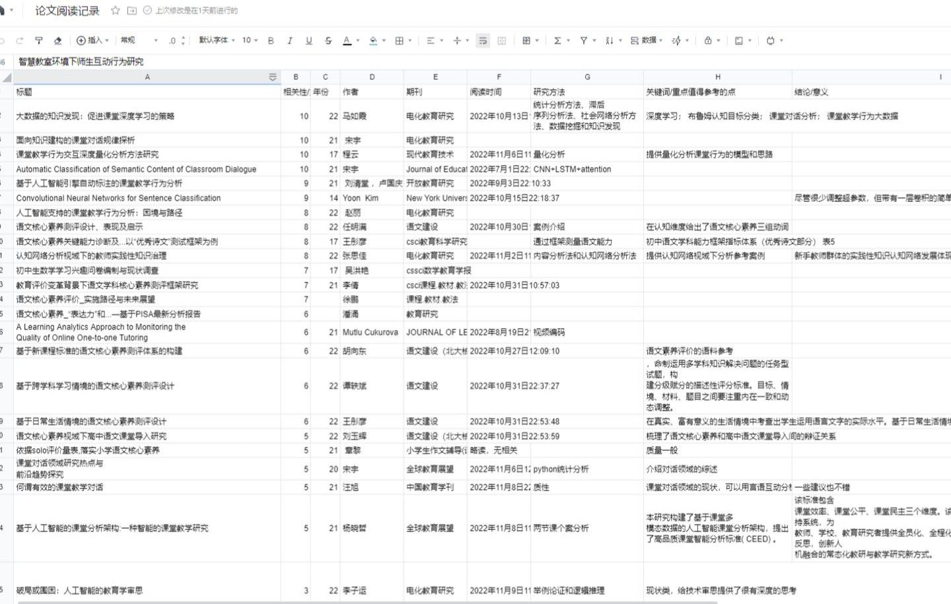This screenshot has height=604, width=951.
Task: Select column B header
Action: coord(295,77)
